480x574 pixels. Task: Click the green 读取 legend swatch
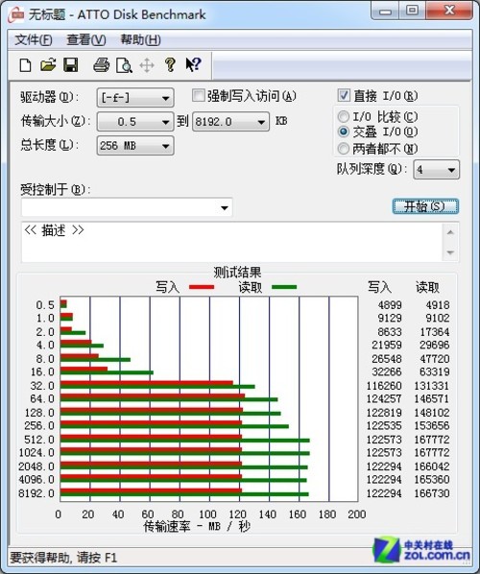tap(284, 287)
